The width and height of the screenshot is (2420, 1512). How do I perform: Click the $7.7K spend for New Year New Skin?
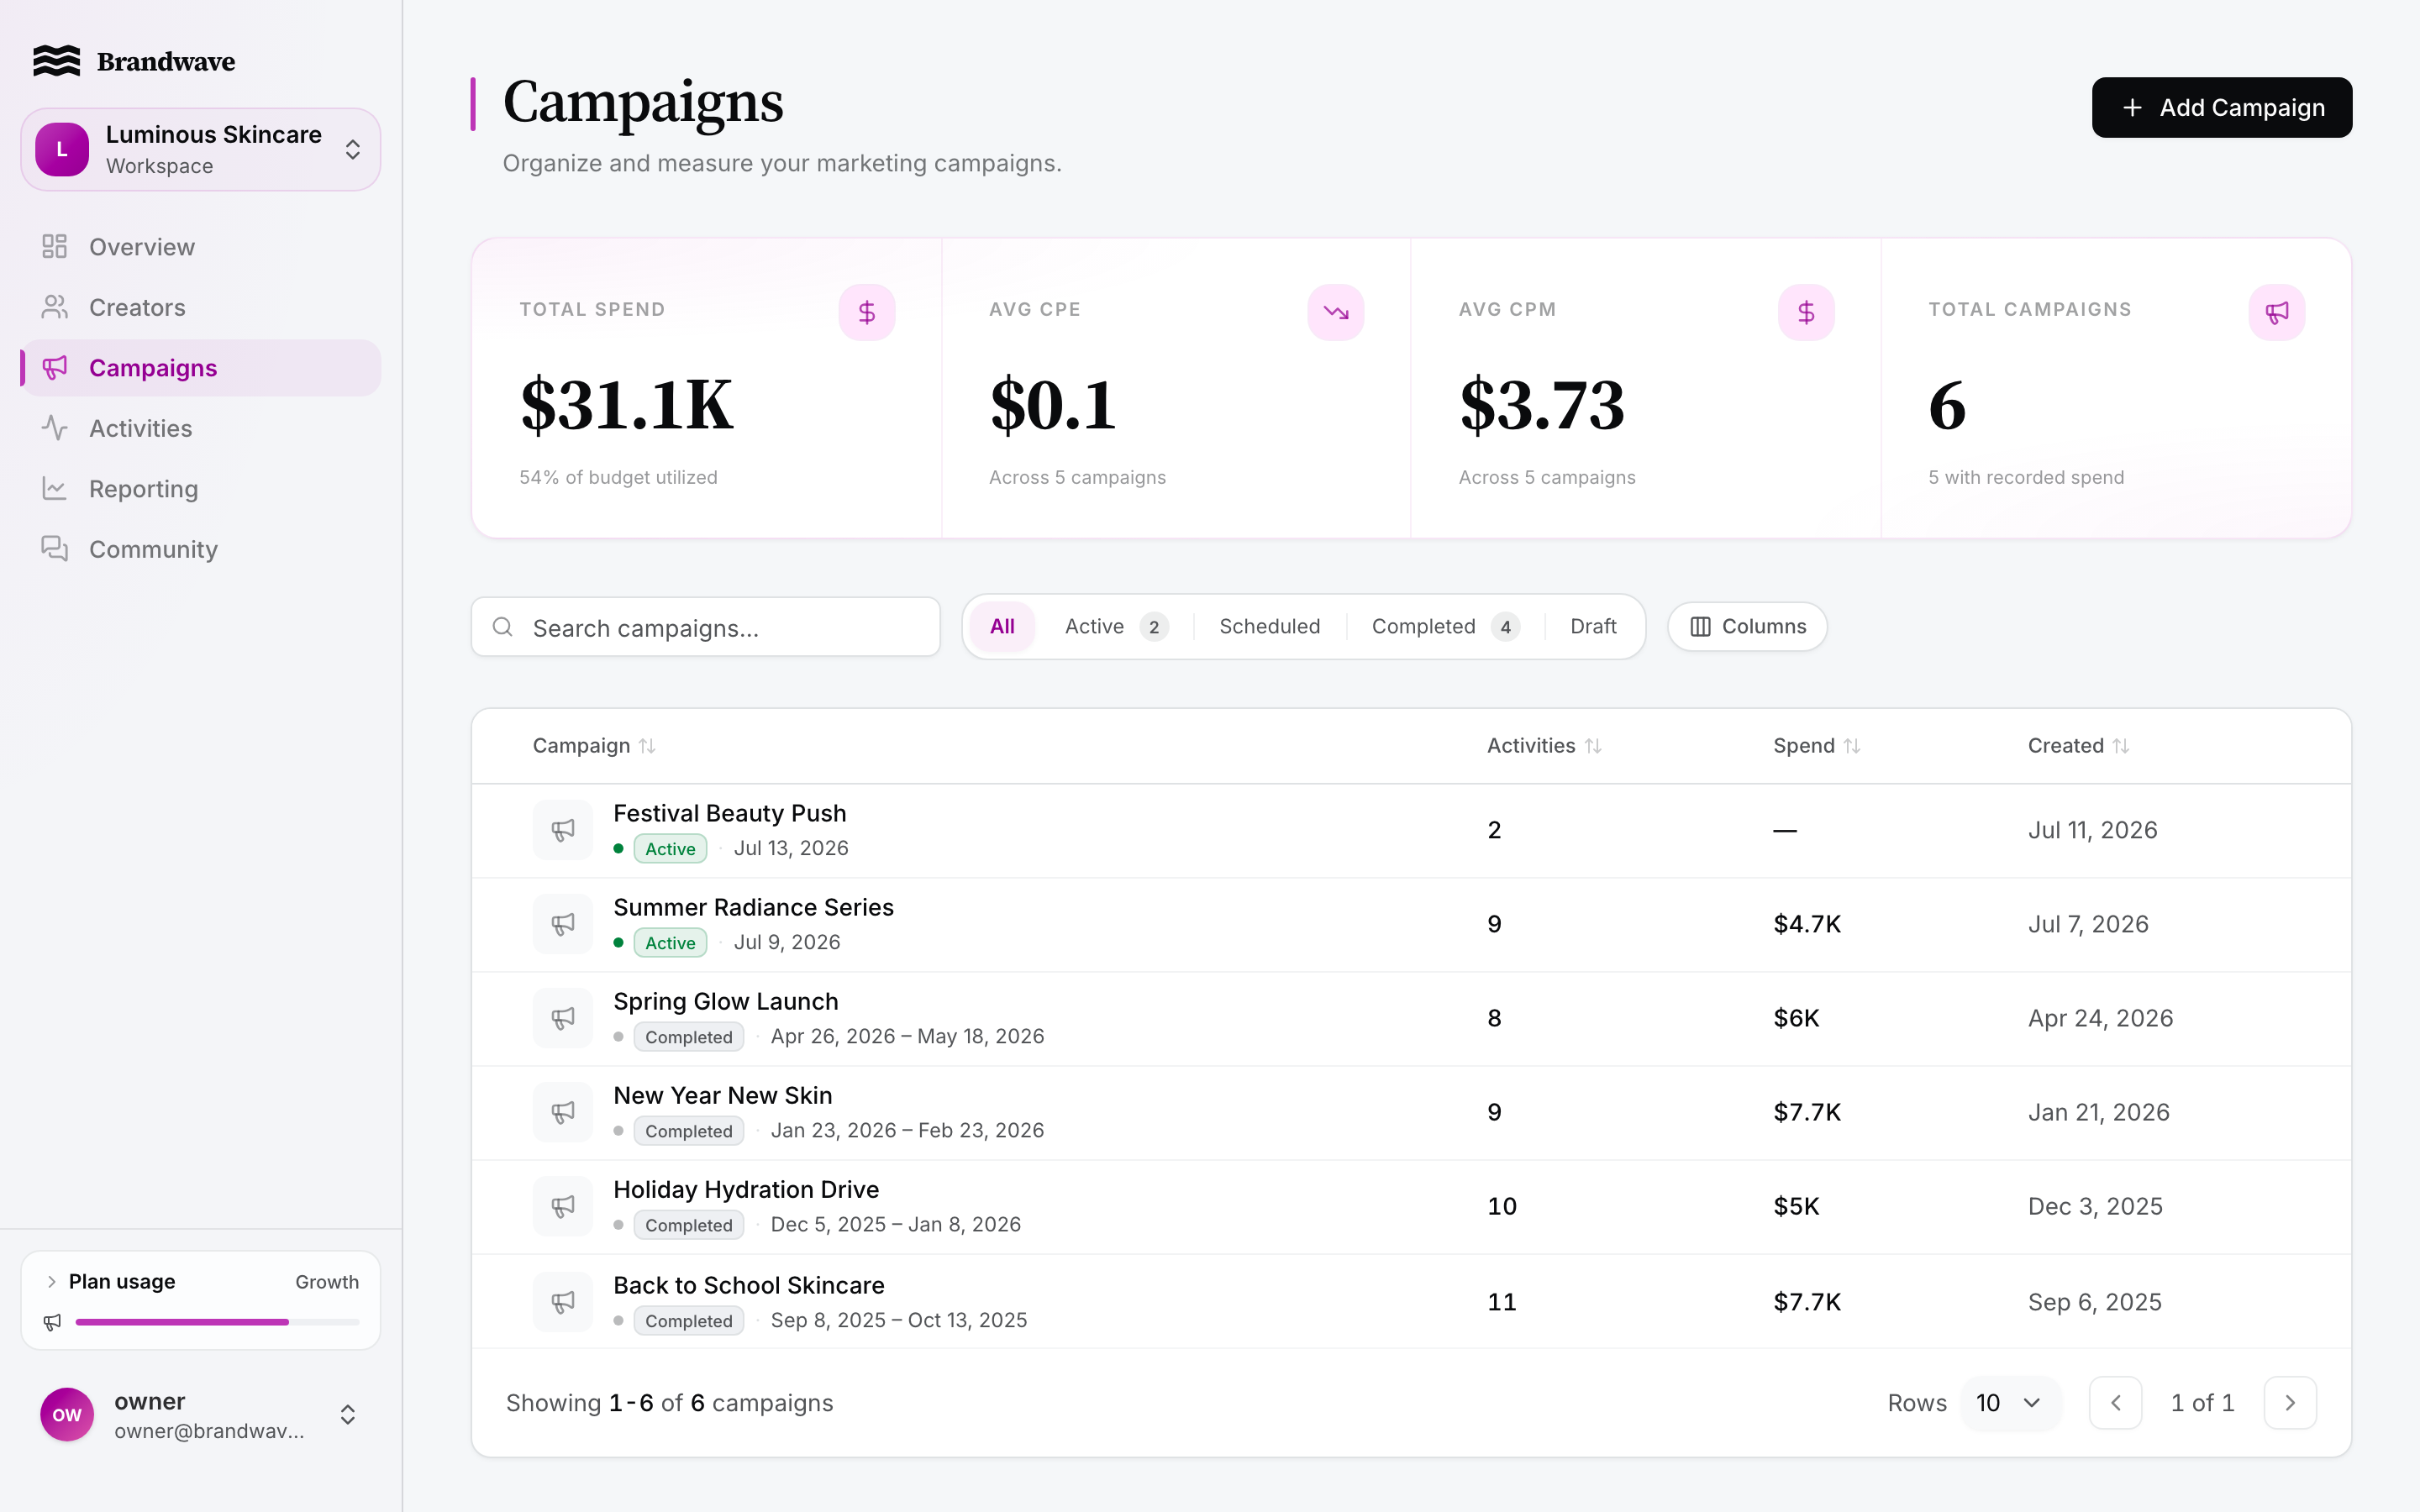pyautogui.click(x=1807, y=1112)
